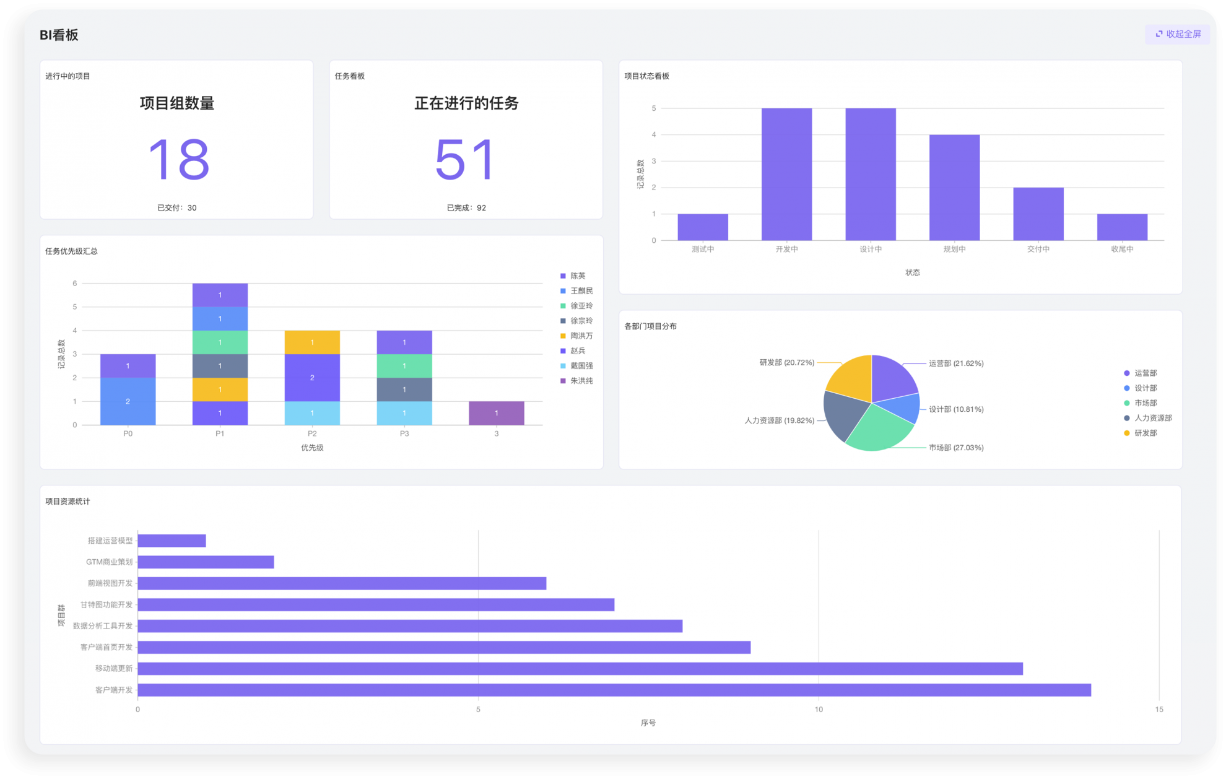1226x779 pixels.
Task: Toggle 市场部 legend item in pie chart
Action: click(x=1141, y=403)
